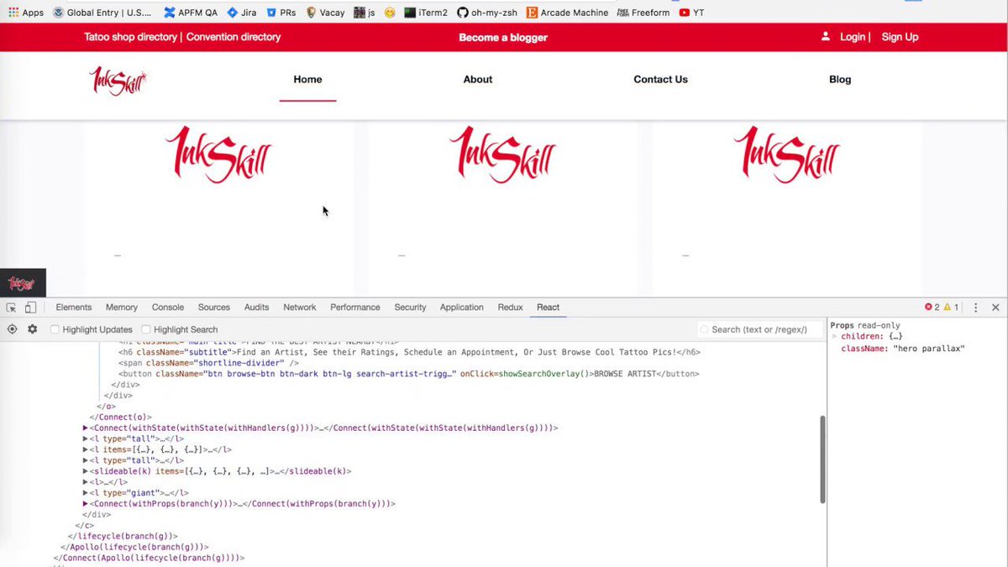1008x567 pixels.
Task: Switch to the Performance tab
Action: click(x=355, y=307)
